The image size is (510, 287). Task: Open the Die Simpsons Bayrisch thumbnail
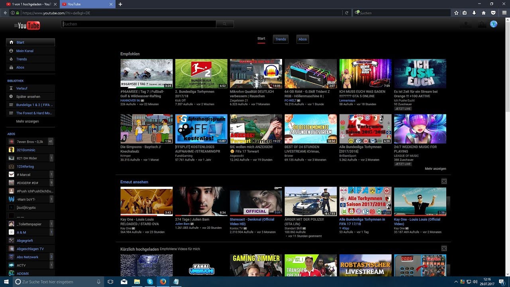click(x=147, y=129)
